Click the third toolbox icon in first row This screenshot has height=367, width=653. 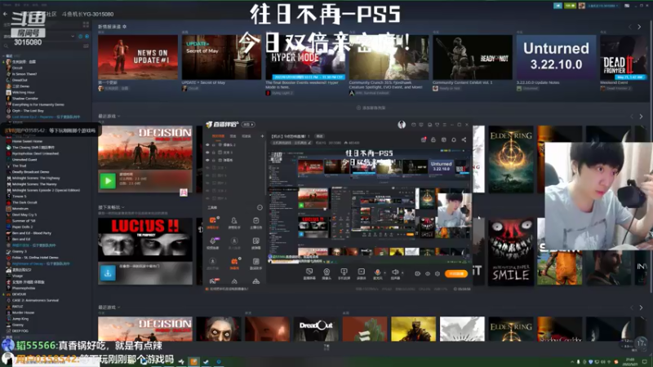[255, 220]
